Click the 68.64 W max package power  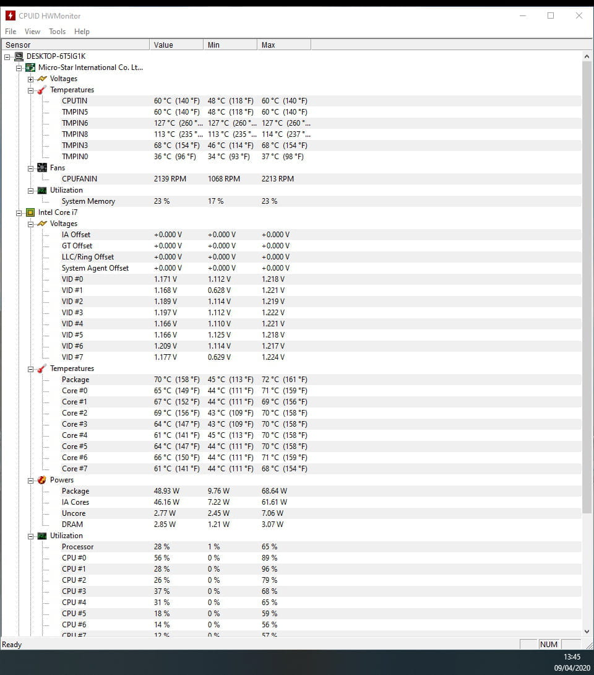[x=275, y=491]
